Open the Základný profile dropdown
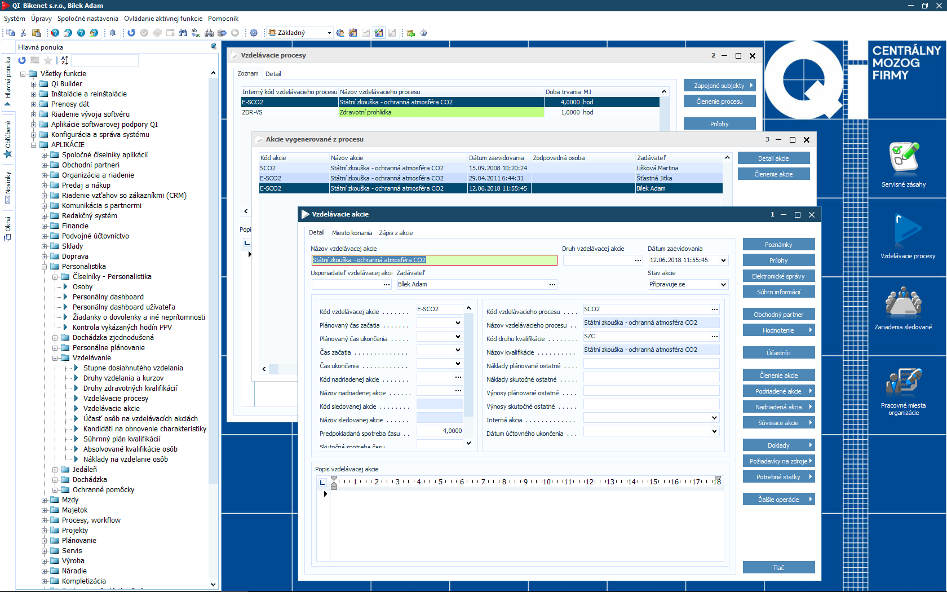 pos(329,33)
